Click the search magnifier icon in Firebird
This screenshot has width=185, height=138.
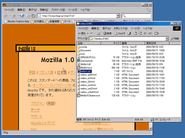pyautogui.click(x=124, y=16)
